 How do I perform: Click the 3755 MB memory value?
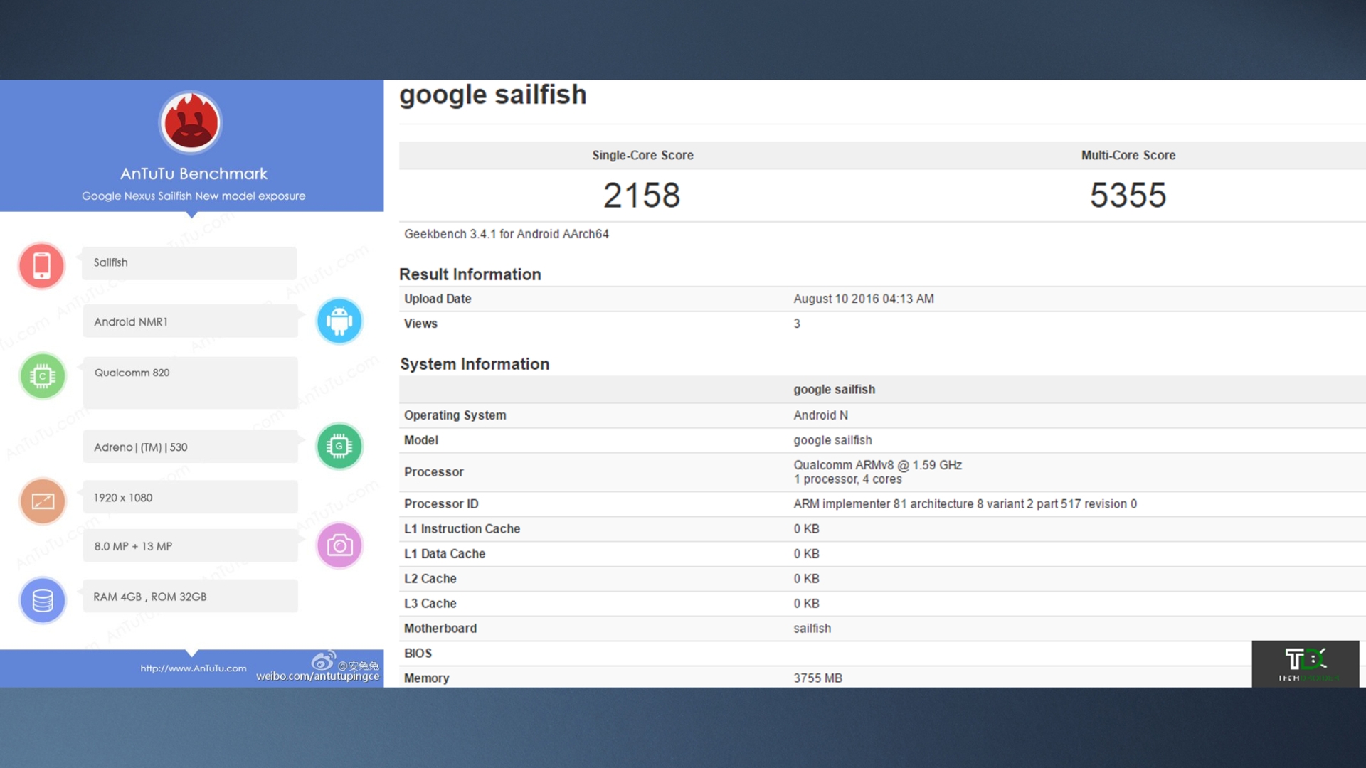818,678
